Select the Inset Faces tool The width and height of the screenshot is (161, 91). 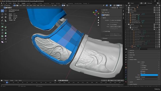coord(6,27)
